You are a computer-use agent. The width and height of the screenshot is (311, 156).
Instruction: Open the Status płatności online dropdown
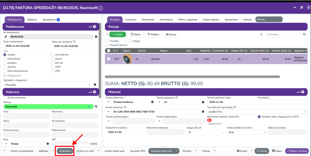click(246, 132)
